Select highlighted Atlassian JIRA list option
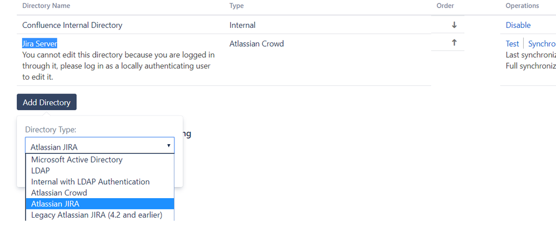This screenshot has height=226, width=556. pos(100,204)
